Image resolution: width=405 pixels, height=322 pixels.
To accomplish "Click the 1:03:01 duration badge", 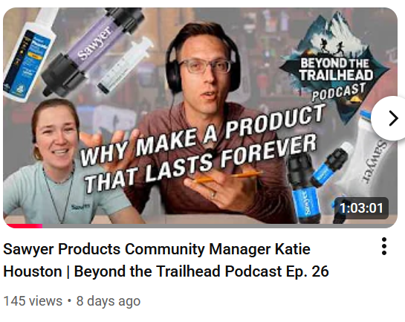I will click(361, 208).
